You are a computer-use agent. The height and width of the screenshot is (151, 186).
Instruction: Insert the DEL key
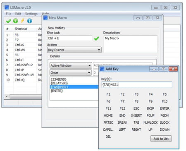(108, 137)
